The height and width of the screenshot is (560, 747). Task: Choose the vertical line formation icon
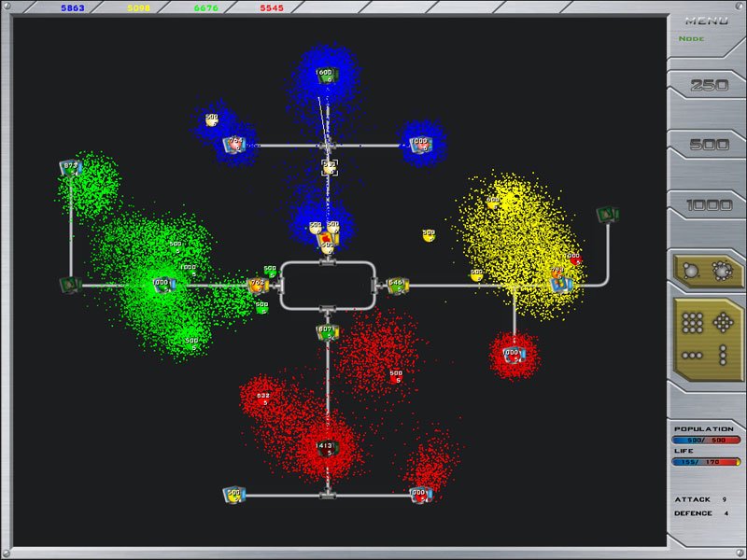coord(722,356)
